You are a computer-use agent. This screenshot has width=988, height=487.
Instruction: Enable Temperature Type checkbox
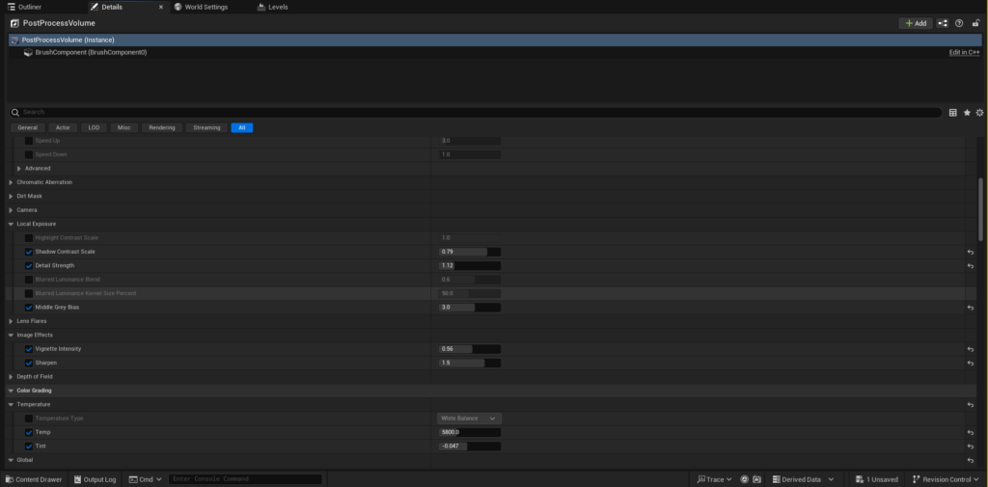(29, 419)
